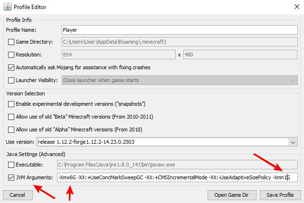Enable the Game Directory checkbox

[x=11, y=42]
